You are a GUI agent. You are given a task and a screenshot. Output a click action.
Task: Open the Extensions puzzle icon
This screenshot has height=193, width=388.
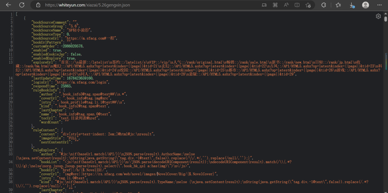tap(324, 5)
